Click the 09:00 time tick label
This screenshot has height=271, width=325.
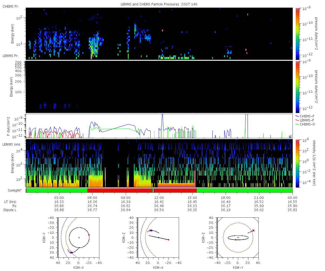tap(126, 198)
